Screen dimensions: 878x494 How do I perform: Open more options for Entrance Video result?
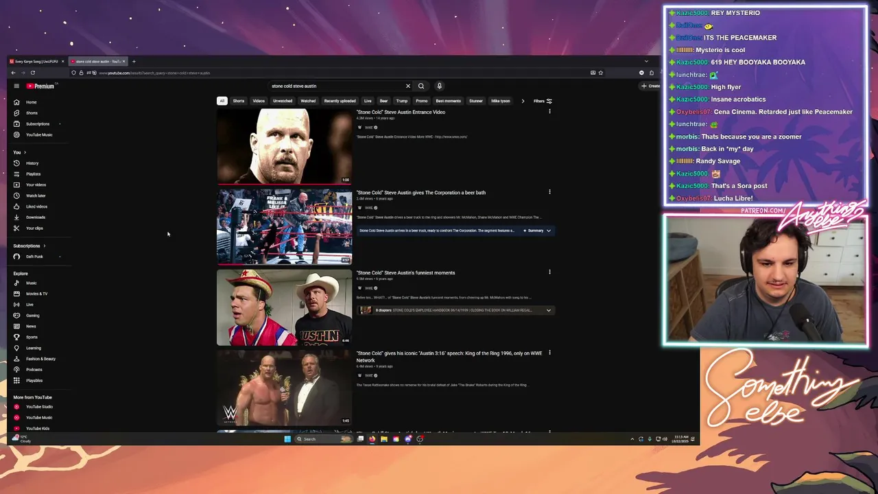point(549,112)
